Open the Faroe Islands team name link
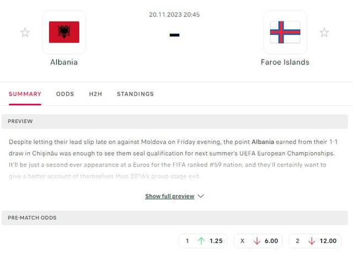The image size is (353, 255). [285, 62]
